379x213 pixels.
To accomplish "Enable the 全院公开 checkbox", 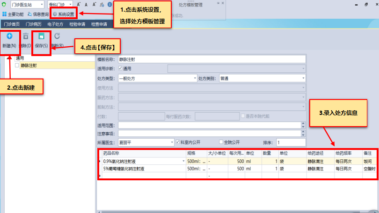I will (x=221, y=142).
